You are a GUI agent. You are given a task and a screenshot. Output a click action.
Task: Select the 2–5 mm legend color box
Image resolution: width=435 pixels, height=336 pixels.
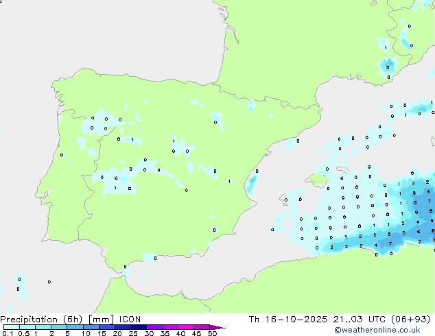point(59,327)
